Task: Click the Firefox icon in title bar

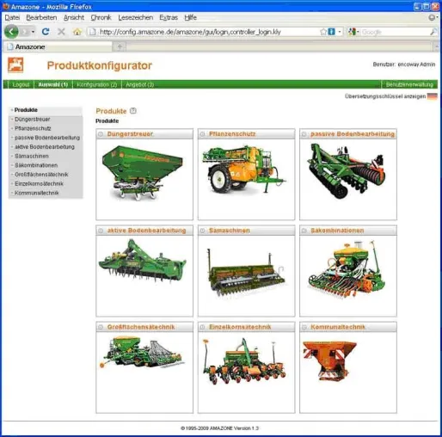Action: click(6, 6)
